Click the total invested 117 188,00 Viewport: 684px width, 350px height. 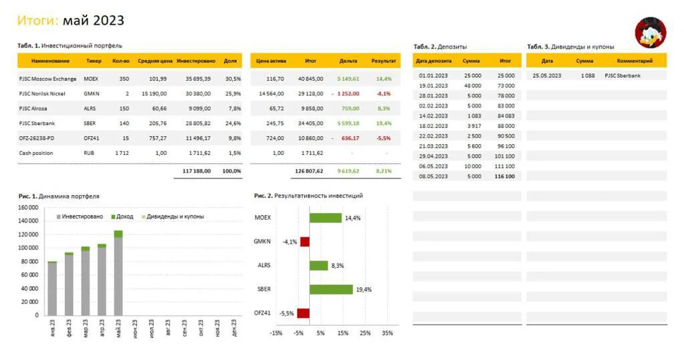click(196, 171)
